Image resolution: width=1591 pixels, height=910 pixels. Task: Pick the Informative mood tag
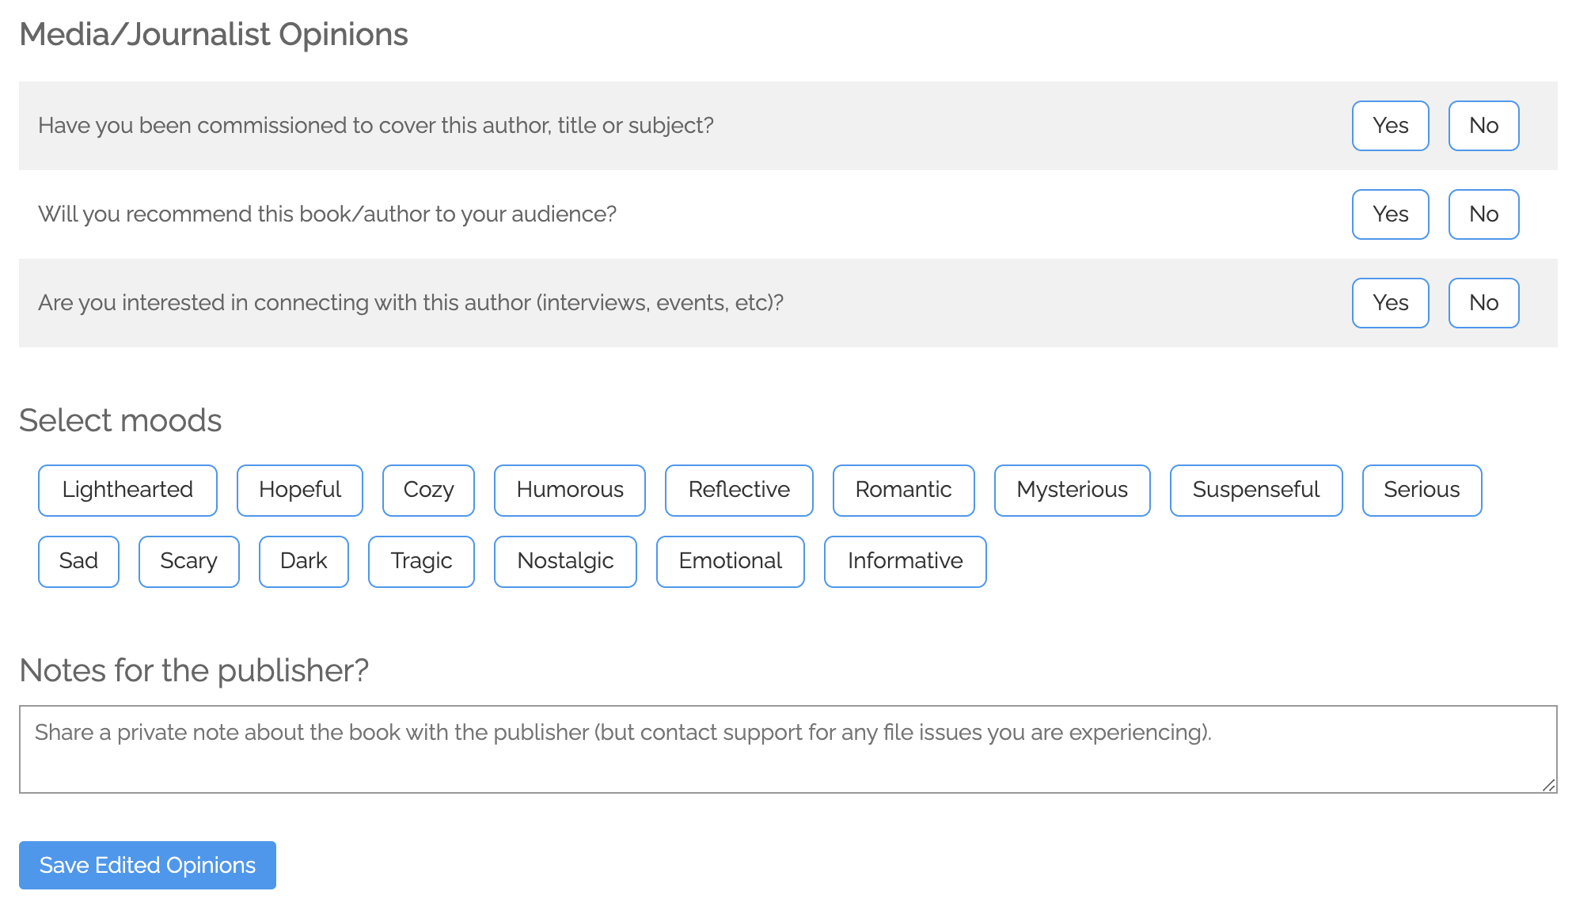click(x=905, y=562)
